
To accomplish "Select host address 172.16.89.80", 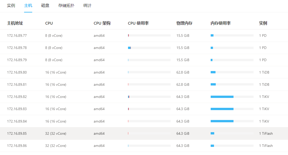I will pos(17,72).
